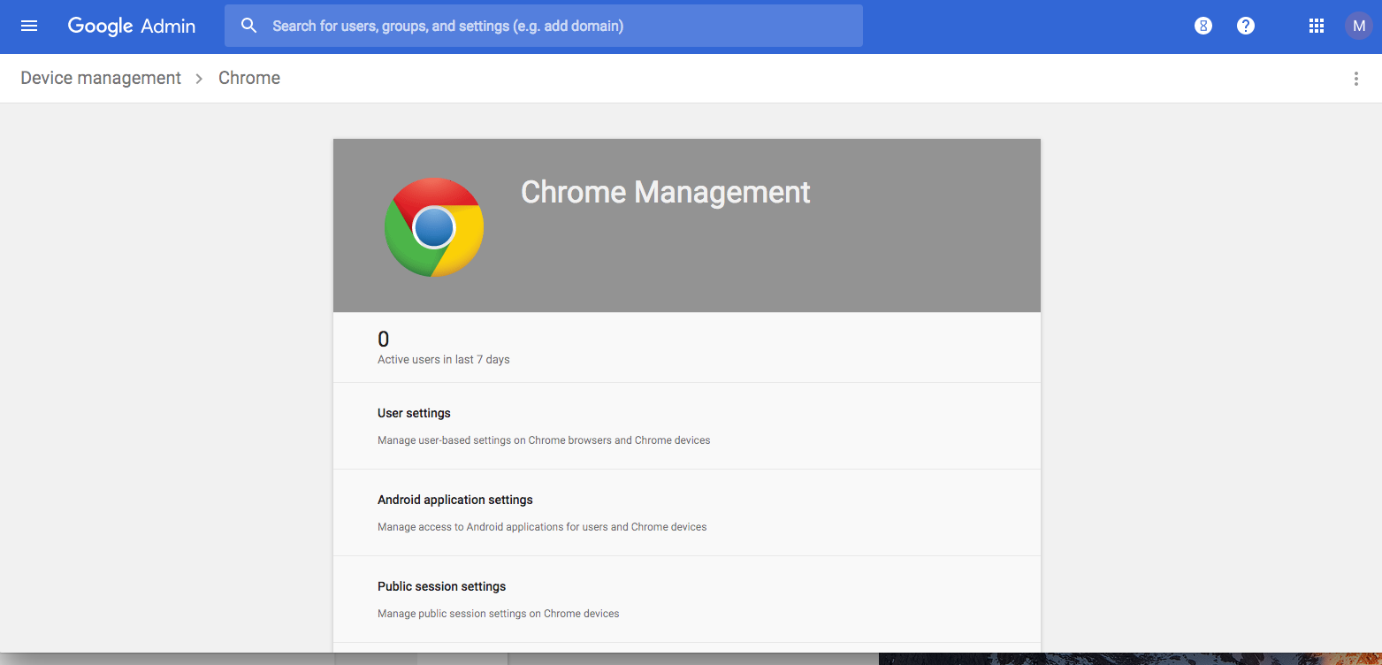Click the 0 active users count
The image size is (1382, 665).
(384, 339)
